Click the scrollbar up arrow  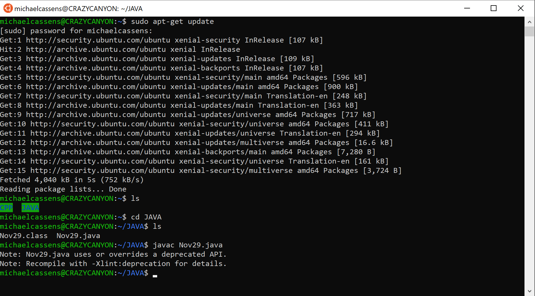point(529,21)
